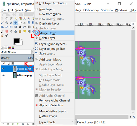Screen dimensions: 137x126
Task: Select the Rectangle Select tool
Action: (2, 18)
